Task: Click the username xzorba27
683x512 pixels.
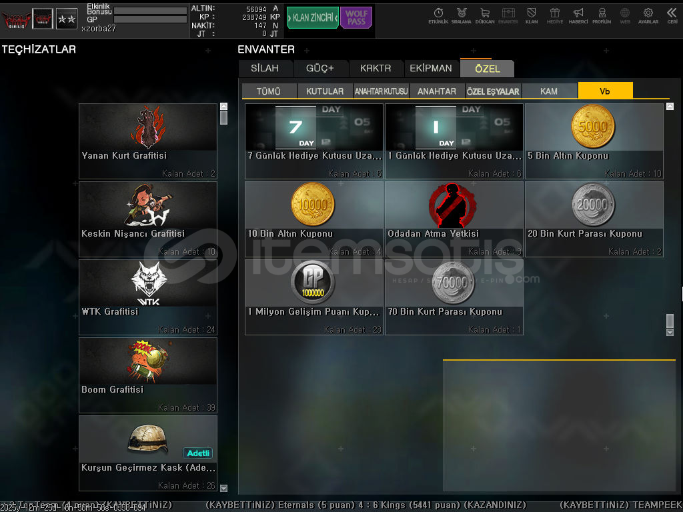Action: click(99, 28)
